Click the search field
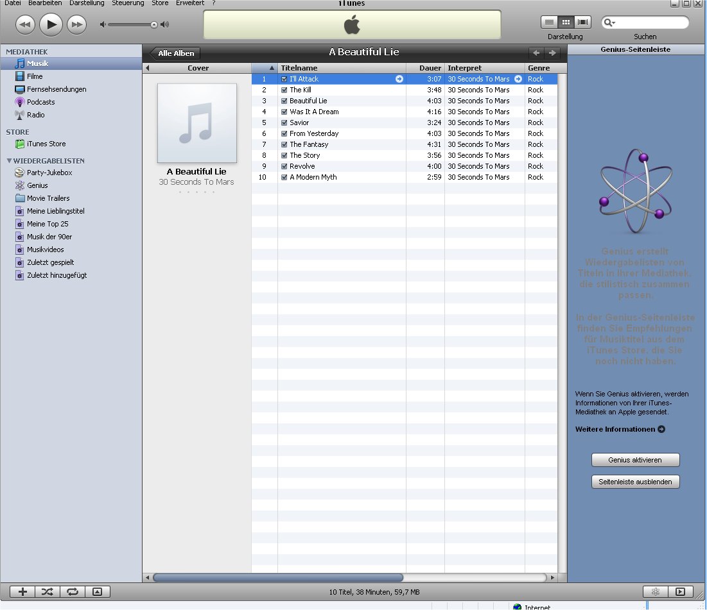 point(645,22)
